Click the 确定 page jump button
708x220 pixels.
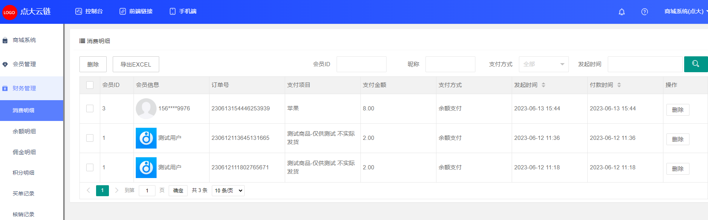pos(178,191)
